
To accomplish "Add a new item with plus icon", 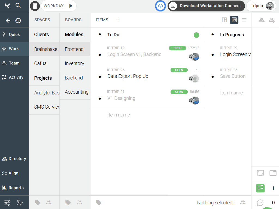I will pyautogui.click(x=118, y=20).
